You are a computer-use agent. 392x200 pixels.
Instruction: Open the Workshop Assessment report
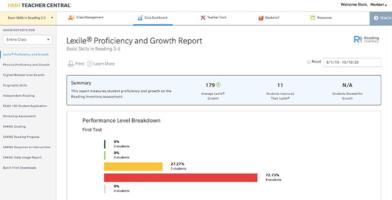click(19, 116)
